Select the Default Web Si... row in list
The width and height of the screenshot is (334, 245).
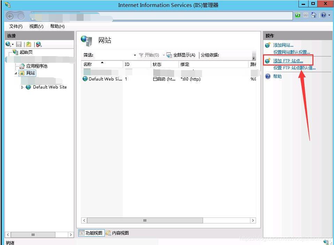(x=169, y=79)
